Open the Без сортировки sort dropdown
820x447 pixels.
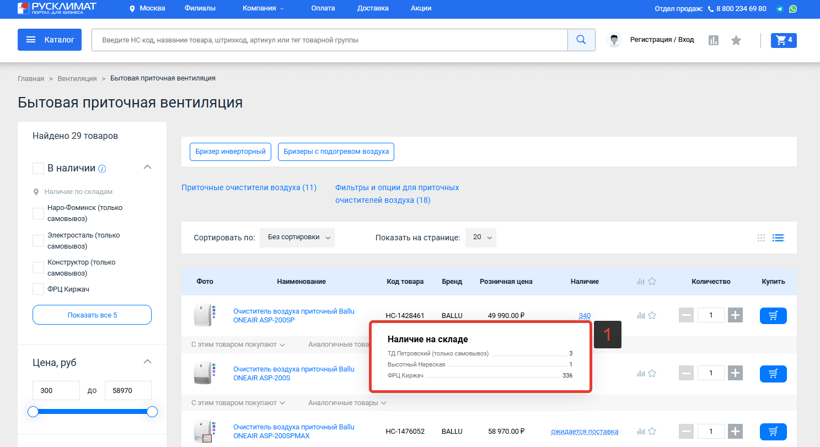297,238
